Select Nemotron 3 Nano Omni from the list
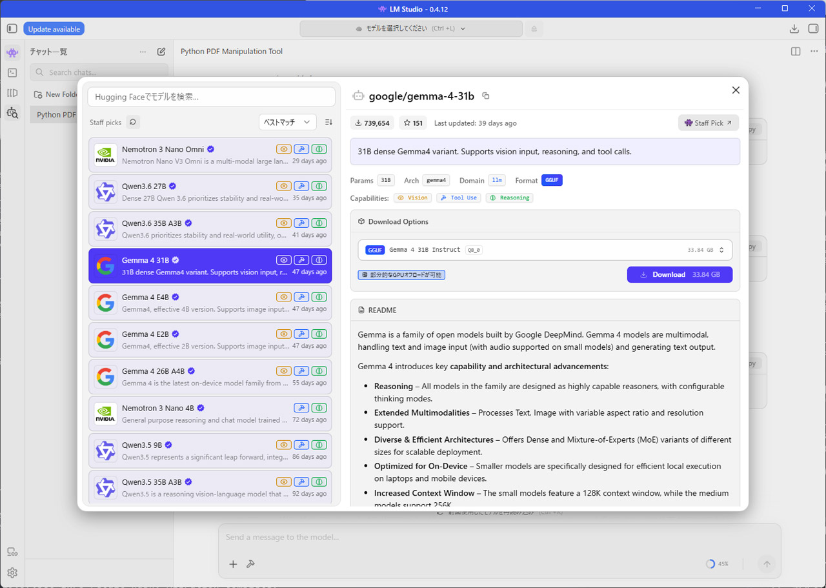 pyautogui.click(x=210, y=155)
